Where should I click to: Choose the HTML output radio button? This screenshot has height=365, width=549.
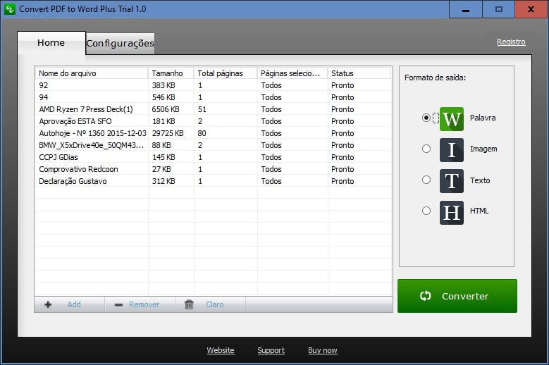pos(426,211)
